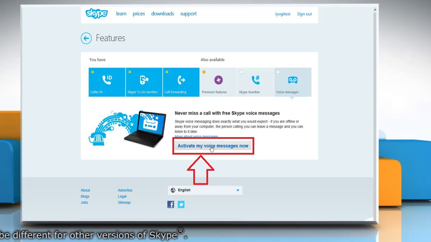Click the Features page heading
This screenshot has width=431, height=242.
click(110, 38)
